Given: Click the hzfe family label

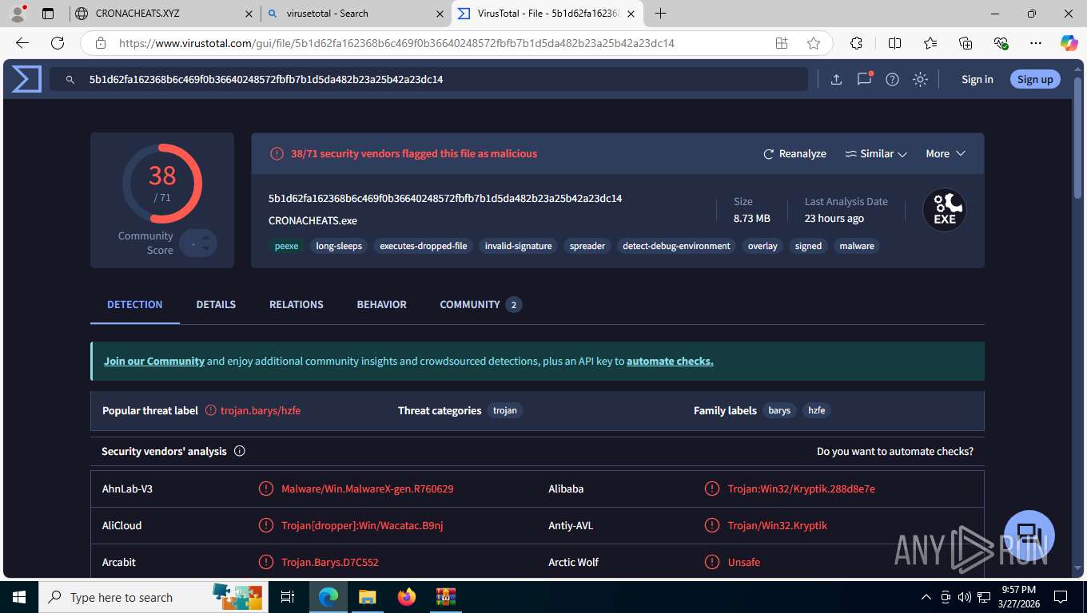Looking at the screenshot, I should [x=816, y=410].
